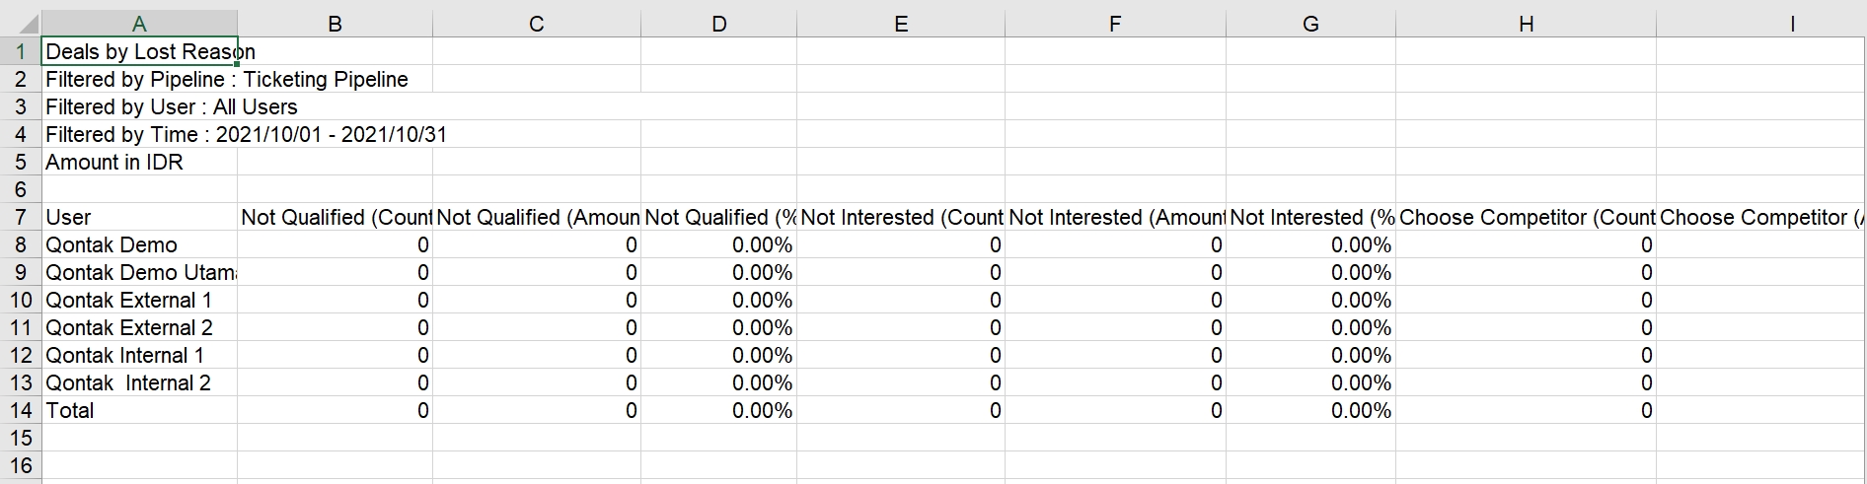This screenshot has height=484, width=1867.
Task: Select the 'Filtered by Time' date range cell
Action: 139,134
